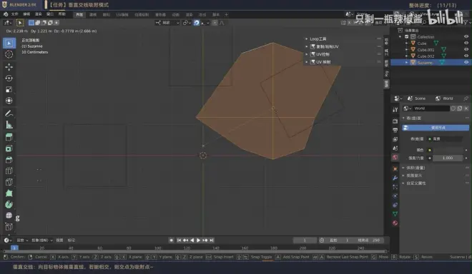Select the Poly Build tool
The height and width of the screenshot is (274, 472).
(9, 193)
